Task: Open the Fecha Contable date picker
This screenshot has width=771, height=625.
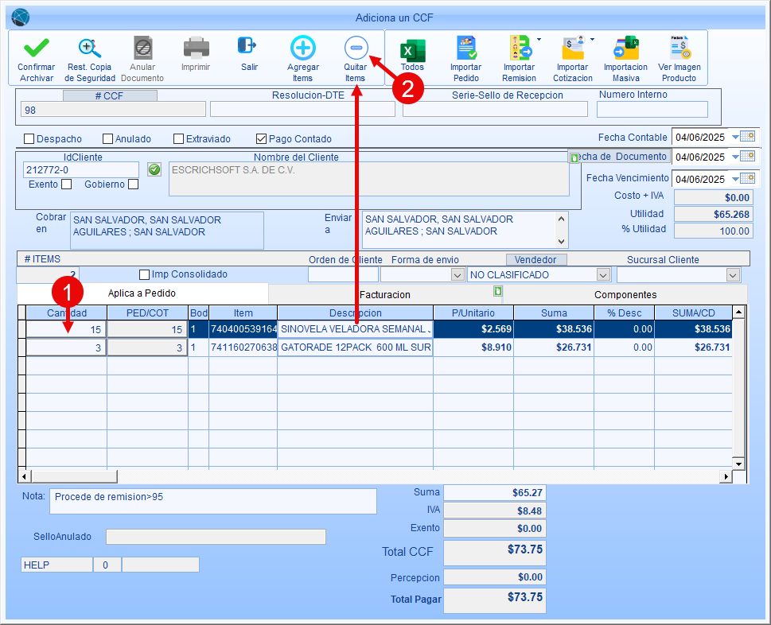Action: pyautogui.click(x=746, y=137)
